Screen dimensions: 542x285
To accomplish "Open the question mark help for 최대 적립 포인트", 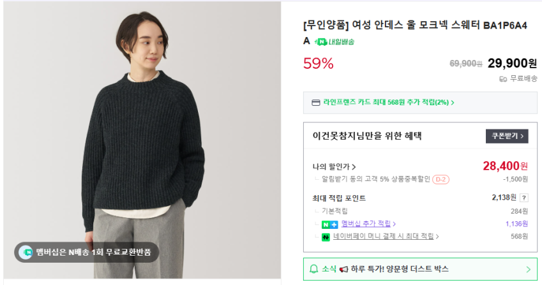I will point(524,198).
